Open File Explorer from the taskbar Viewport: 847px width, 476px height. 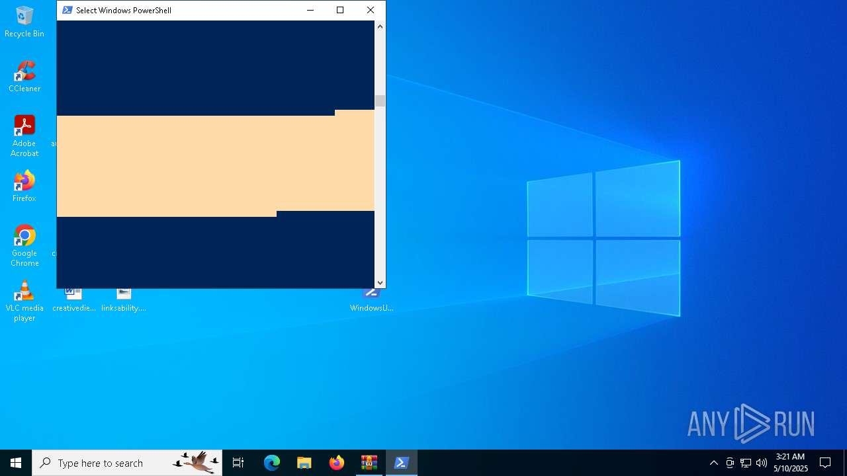(304, 463)
